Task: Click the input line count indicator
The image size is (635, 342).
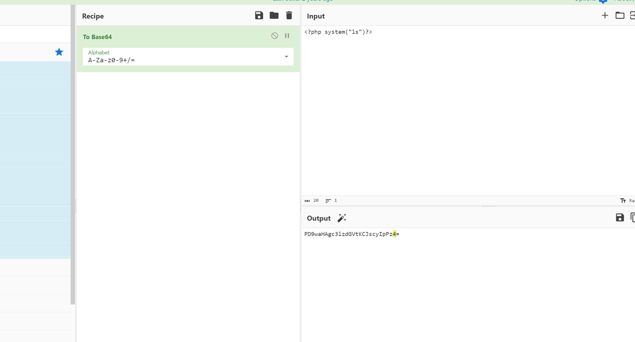Action: tap(331, 201)
